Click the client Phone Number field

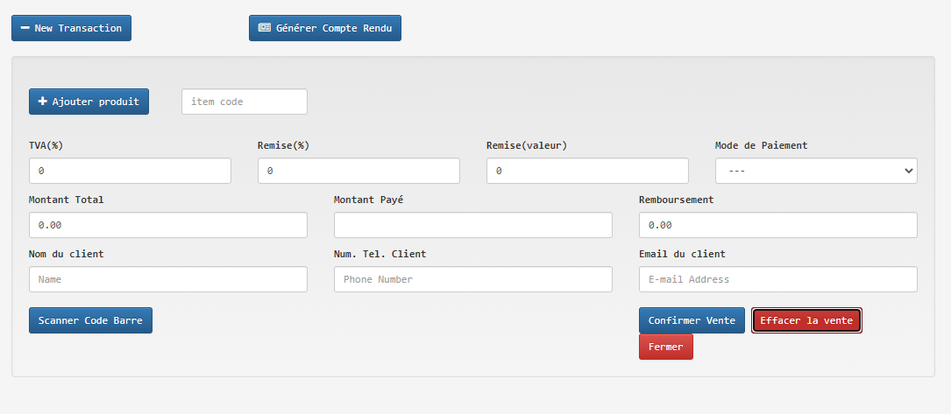click(x=472, y=279)
